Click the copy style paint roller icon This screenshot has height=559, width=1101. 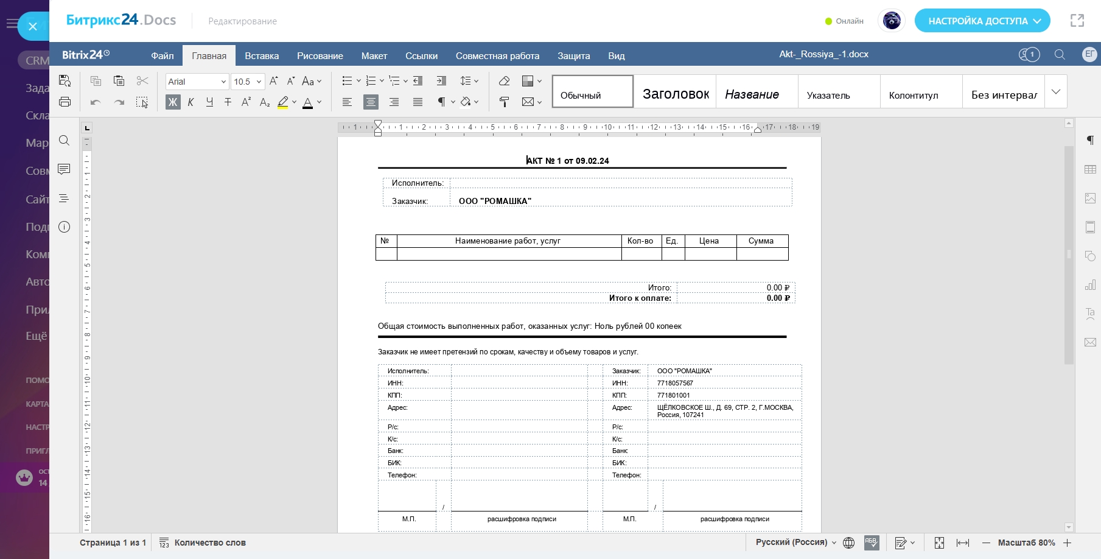pyautogui.click(x=504, y=102)
